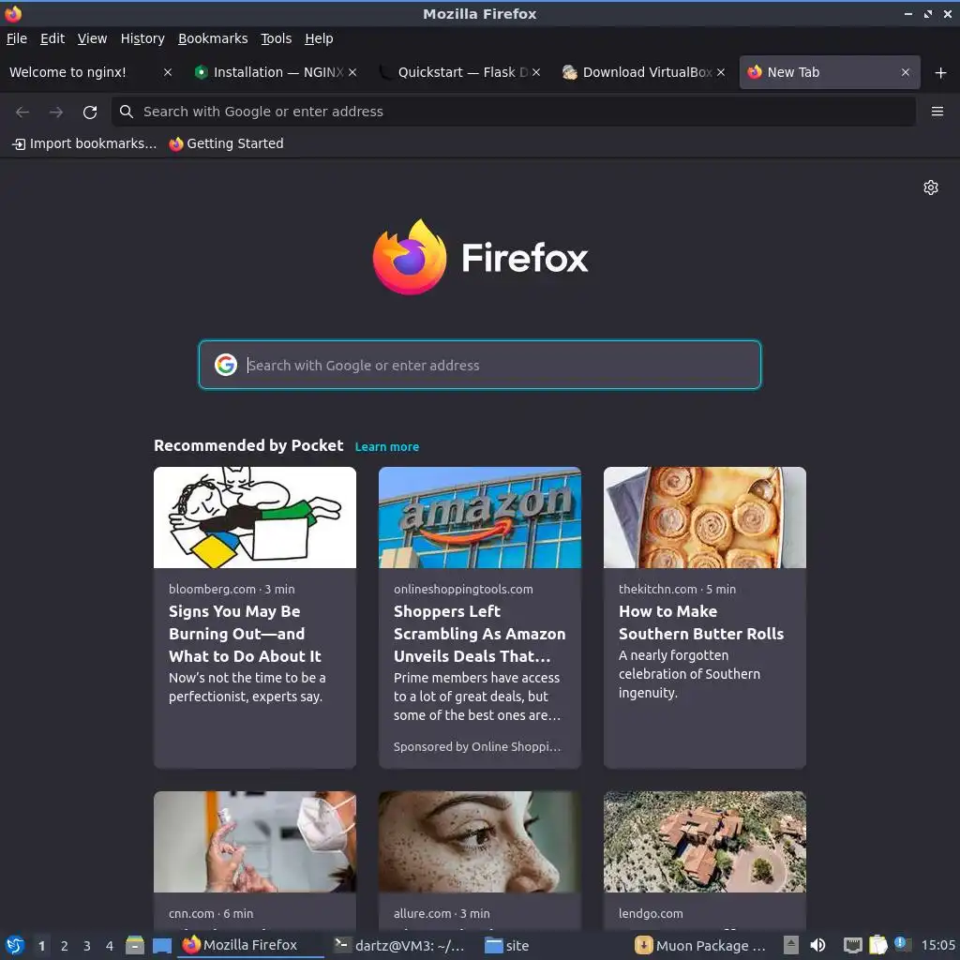Screen dimensions: 960x960
Task: Click the show desktop icon in taskbar
Action: (x=161, y=945)
